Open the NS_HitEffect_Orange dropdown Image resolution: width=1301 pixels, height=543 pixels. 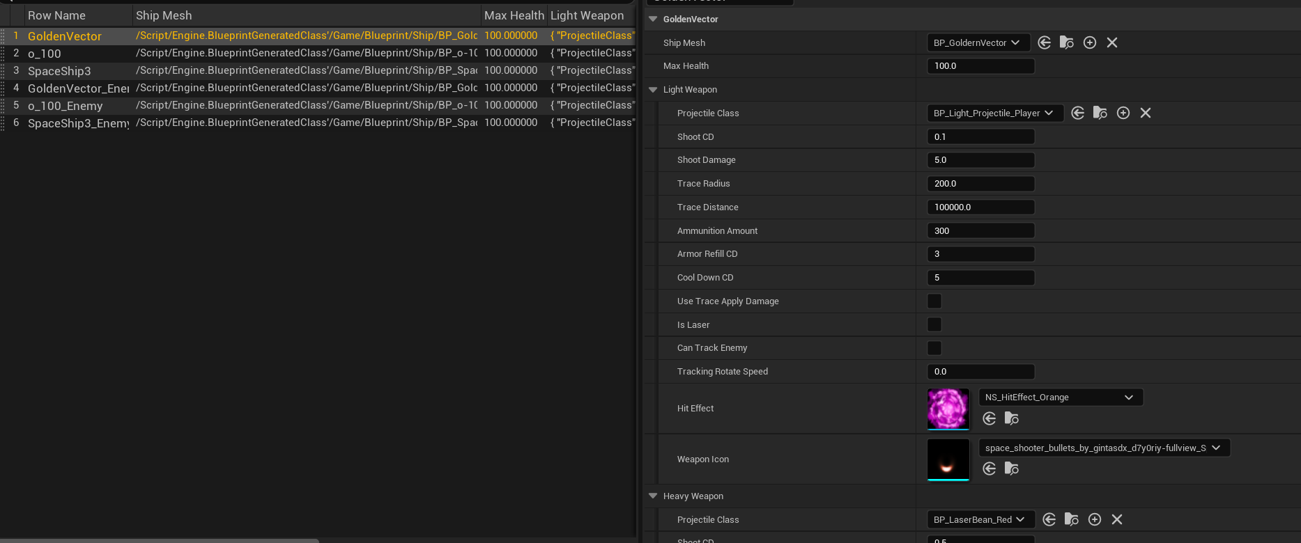[1061, 398]
